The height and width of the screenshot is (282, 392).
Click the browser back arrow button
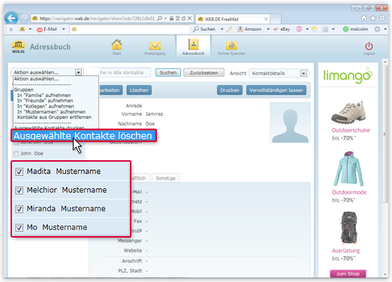tap(11, 18)
